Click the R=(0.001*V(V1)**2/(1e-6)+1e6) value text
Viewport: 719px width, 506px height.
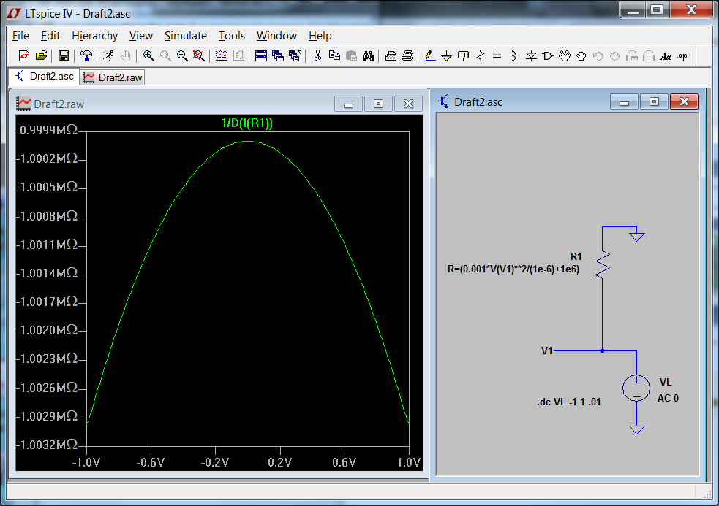coord(513,269)
